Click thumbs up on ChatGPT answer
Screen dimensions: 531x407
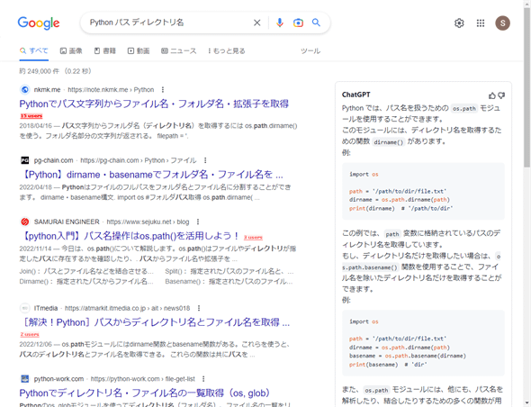492,95
